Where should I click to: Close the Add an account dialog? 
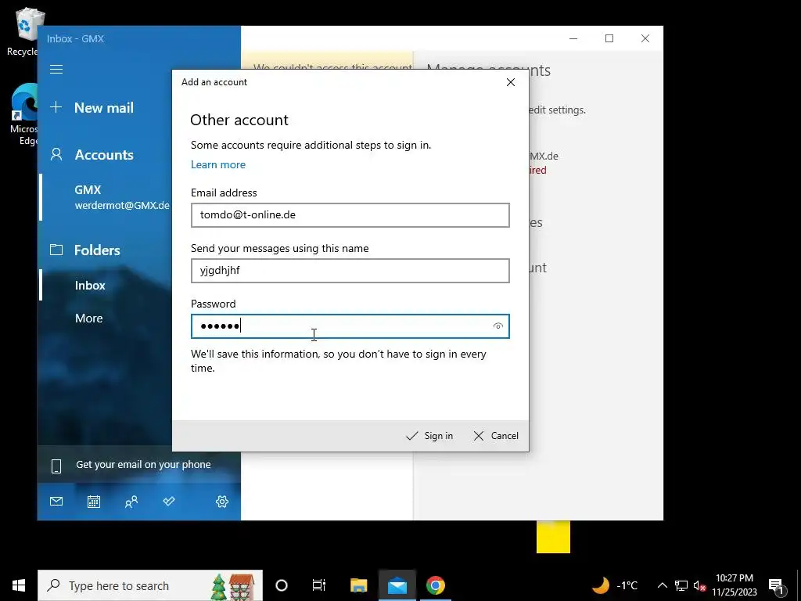coord(510,82)
